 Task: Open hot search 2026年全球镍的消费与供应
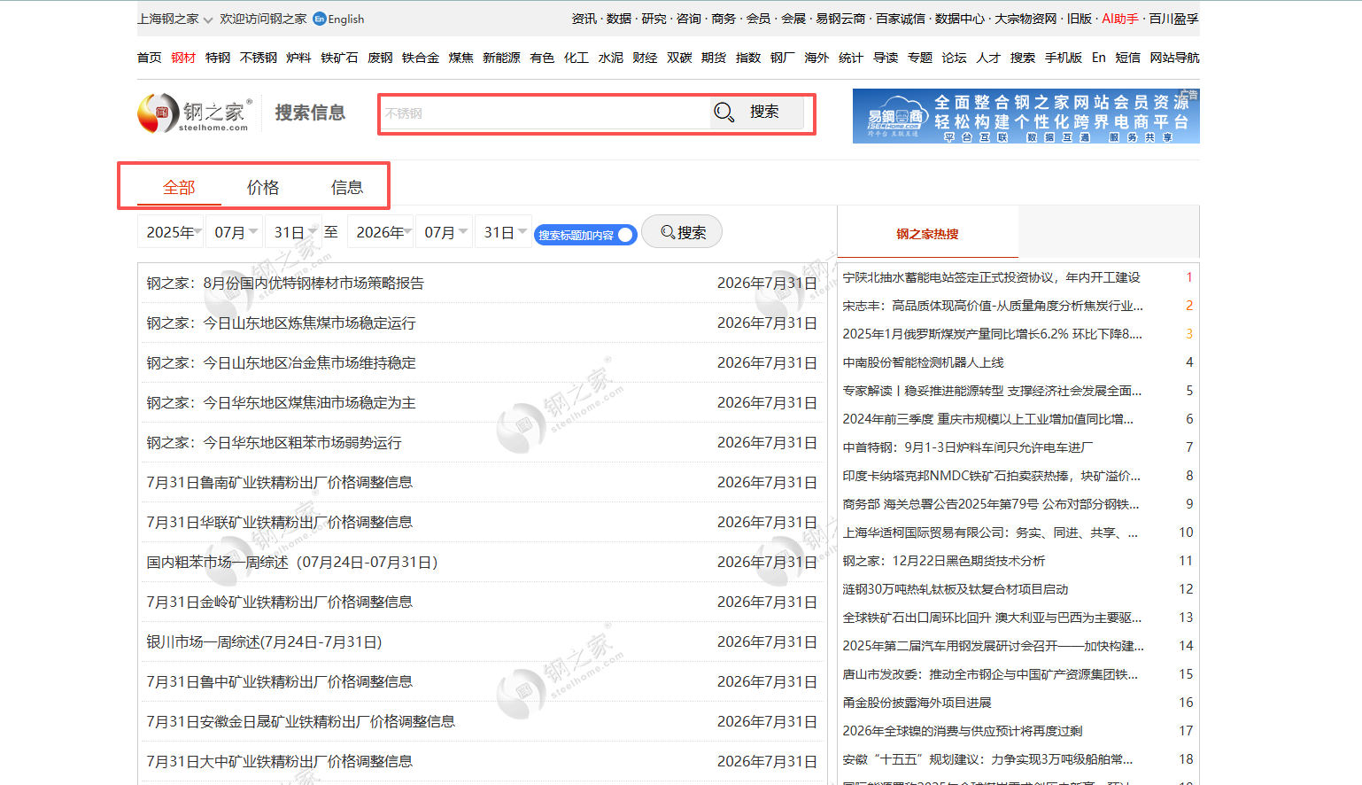click(963, 731)
